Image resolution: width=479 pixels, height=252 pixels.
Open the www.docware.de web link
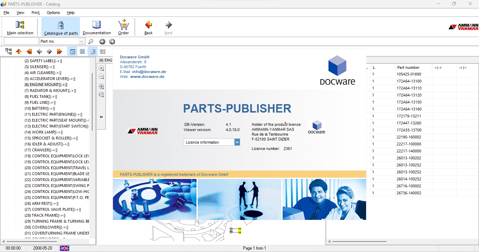coord(147,77)
